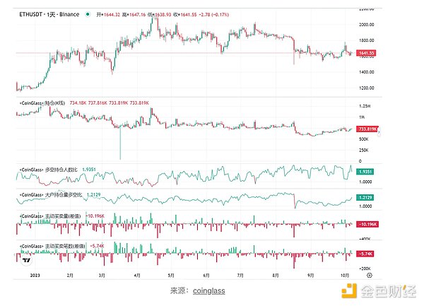Open the coinglass source link
This screenshot has width=424, height=306.
208,290
